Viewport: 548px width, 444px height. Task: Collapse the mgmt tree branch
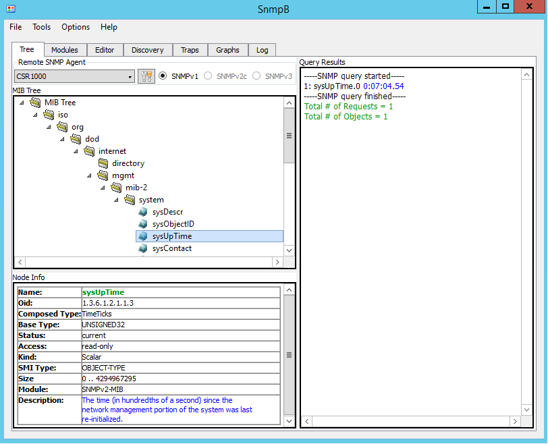coord(89,175)
